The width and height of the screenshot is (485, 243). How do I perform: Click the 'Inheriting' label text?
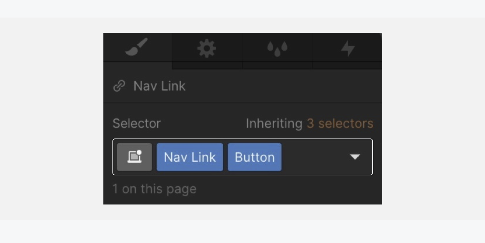274,123
